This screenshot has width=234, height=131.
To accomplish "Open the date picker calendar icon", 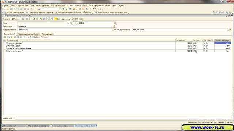I will pyautogui.click(x=115, y=23).
